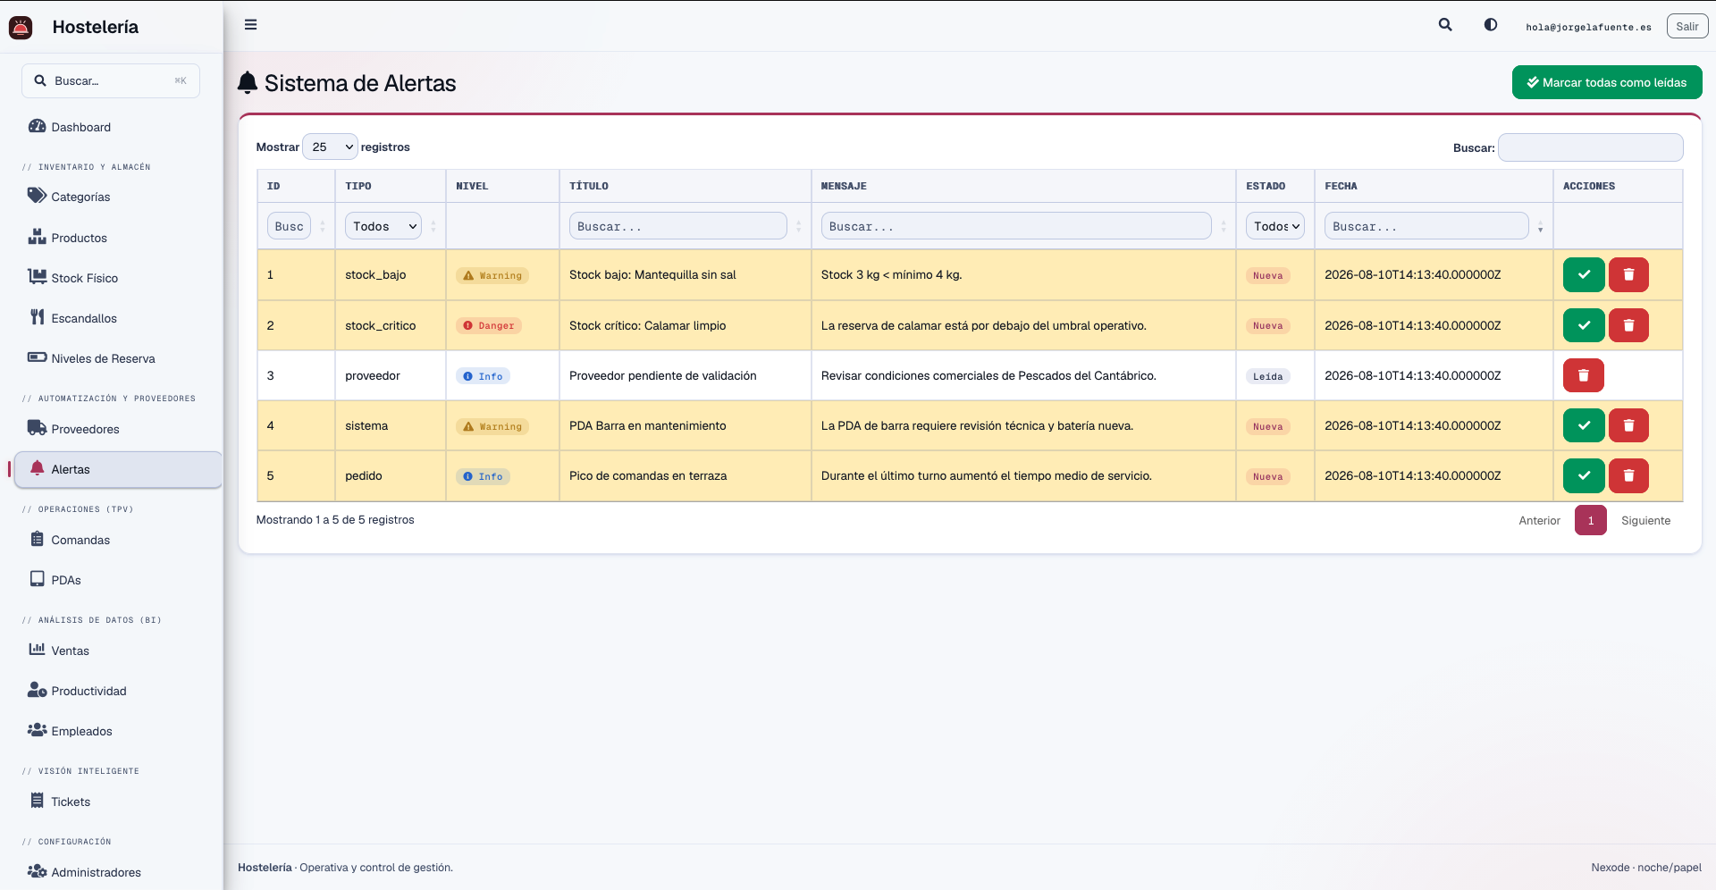Click the table Buscar input field
1716x890 pixels.
tap(1591, 147)
